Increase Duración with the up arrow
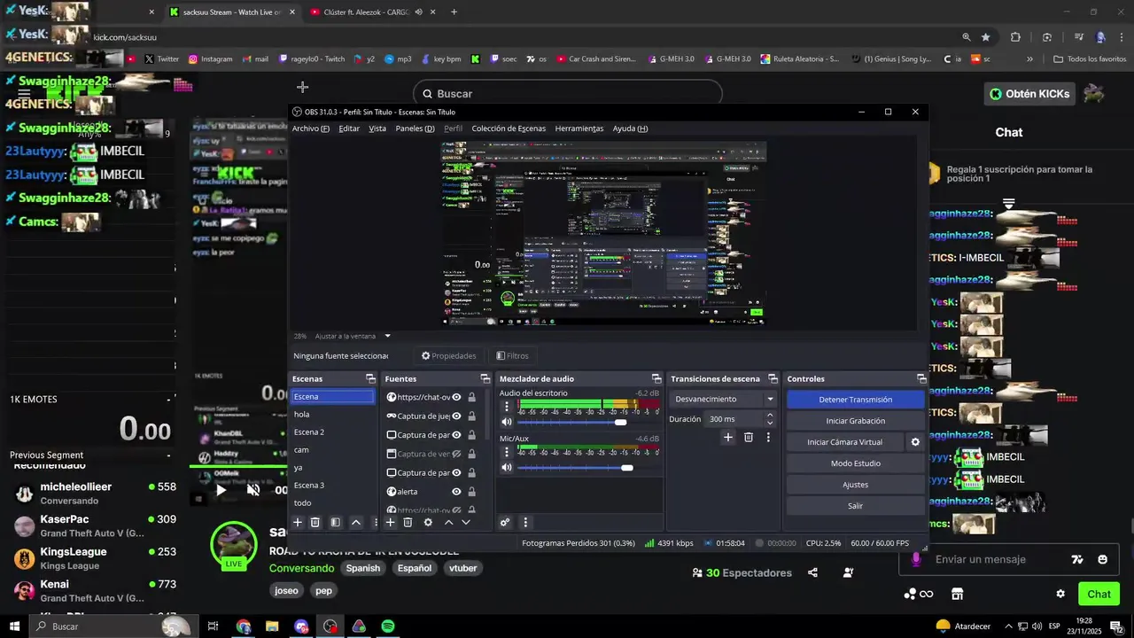 pyautogui.click(x=769, y=415)
